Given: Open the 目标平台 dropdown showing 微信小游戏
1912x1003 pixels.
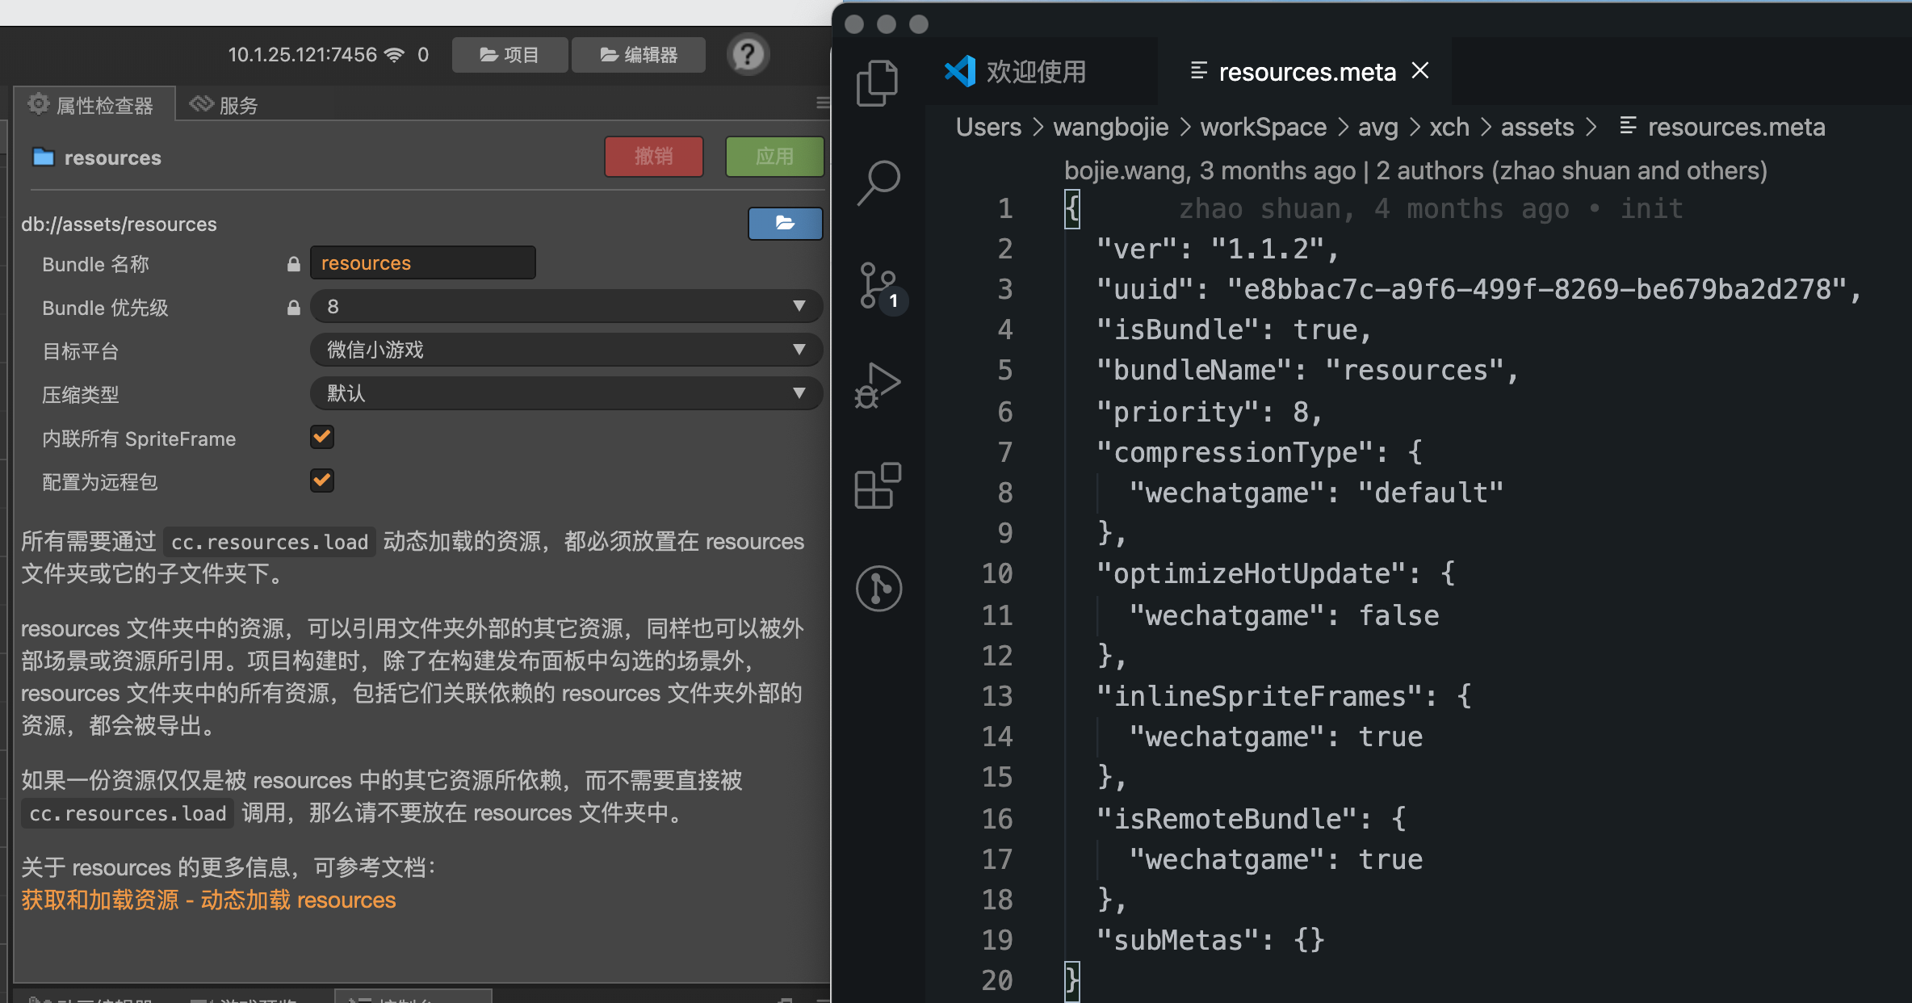Looking at the screenshot, I should (565, 350).
